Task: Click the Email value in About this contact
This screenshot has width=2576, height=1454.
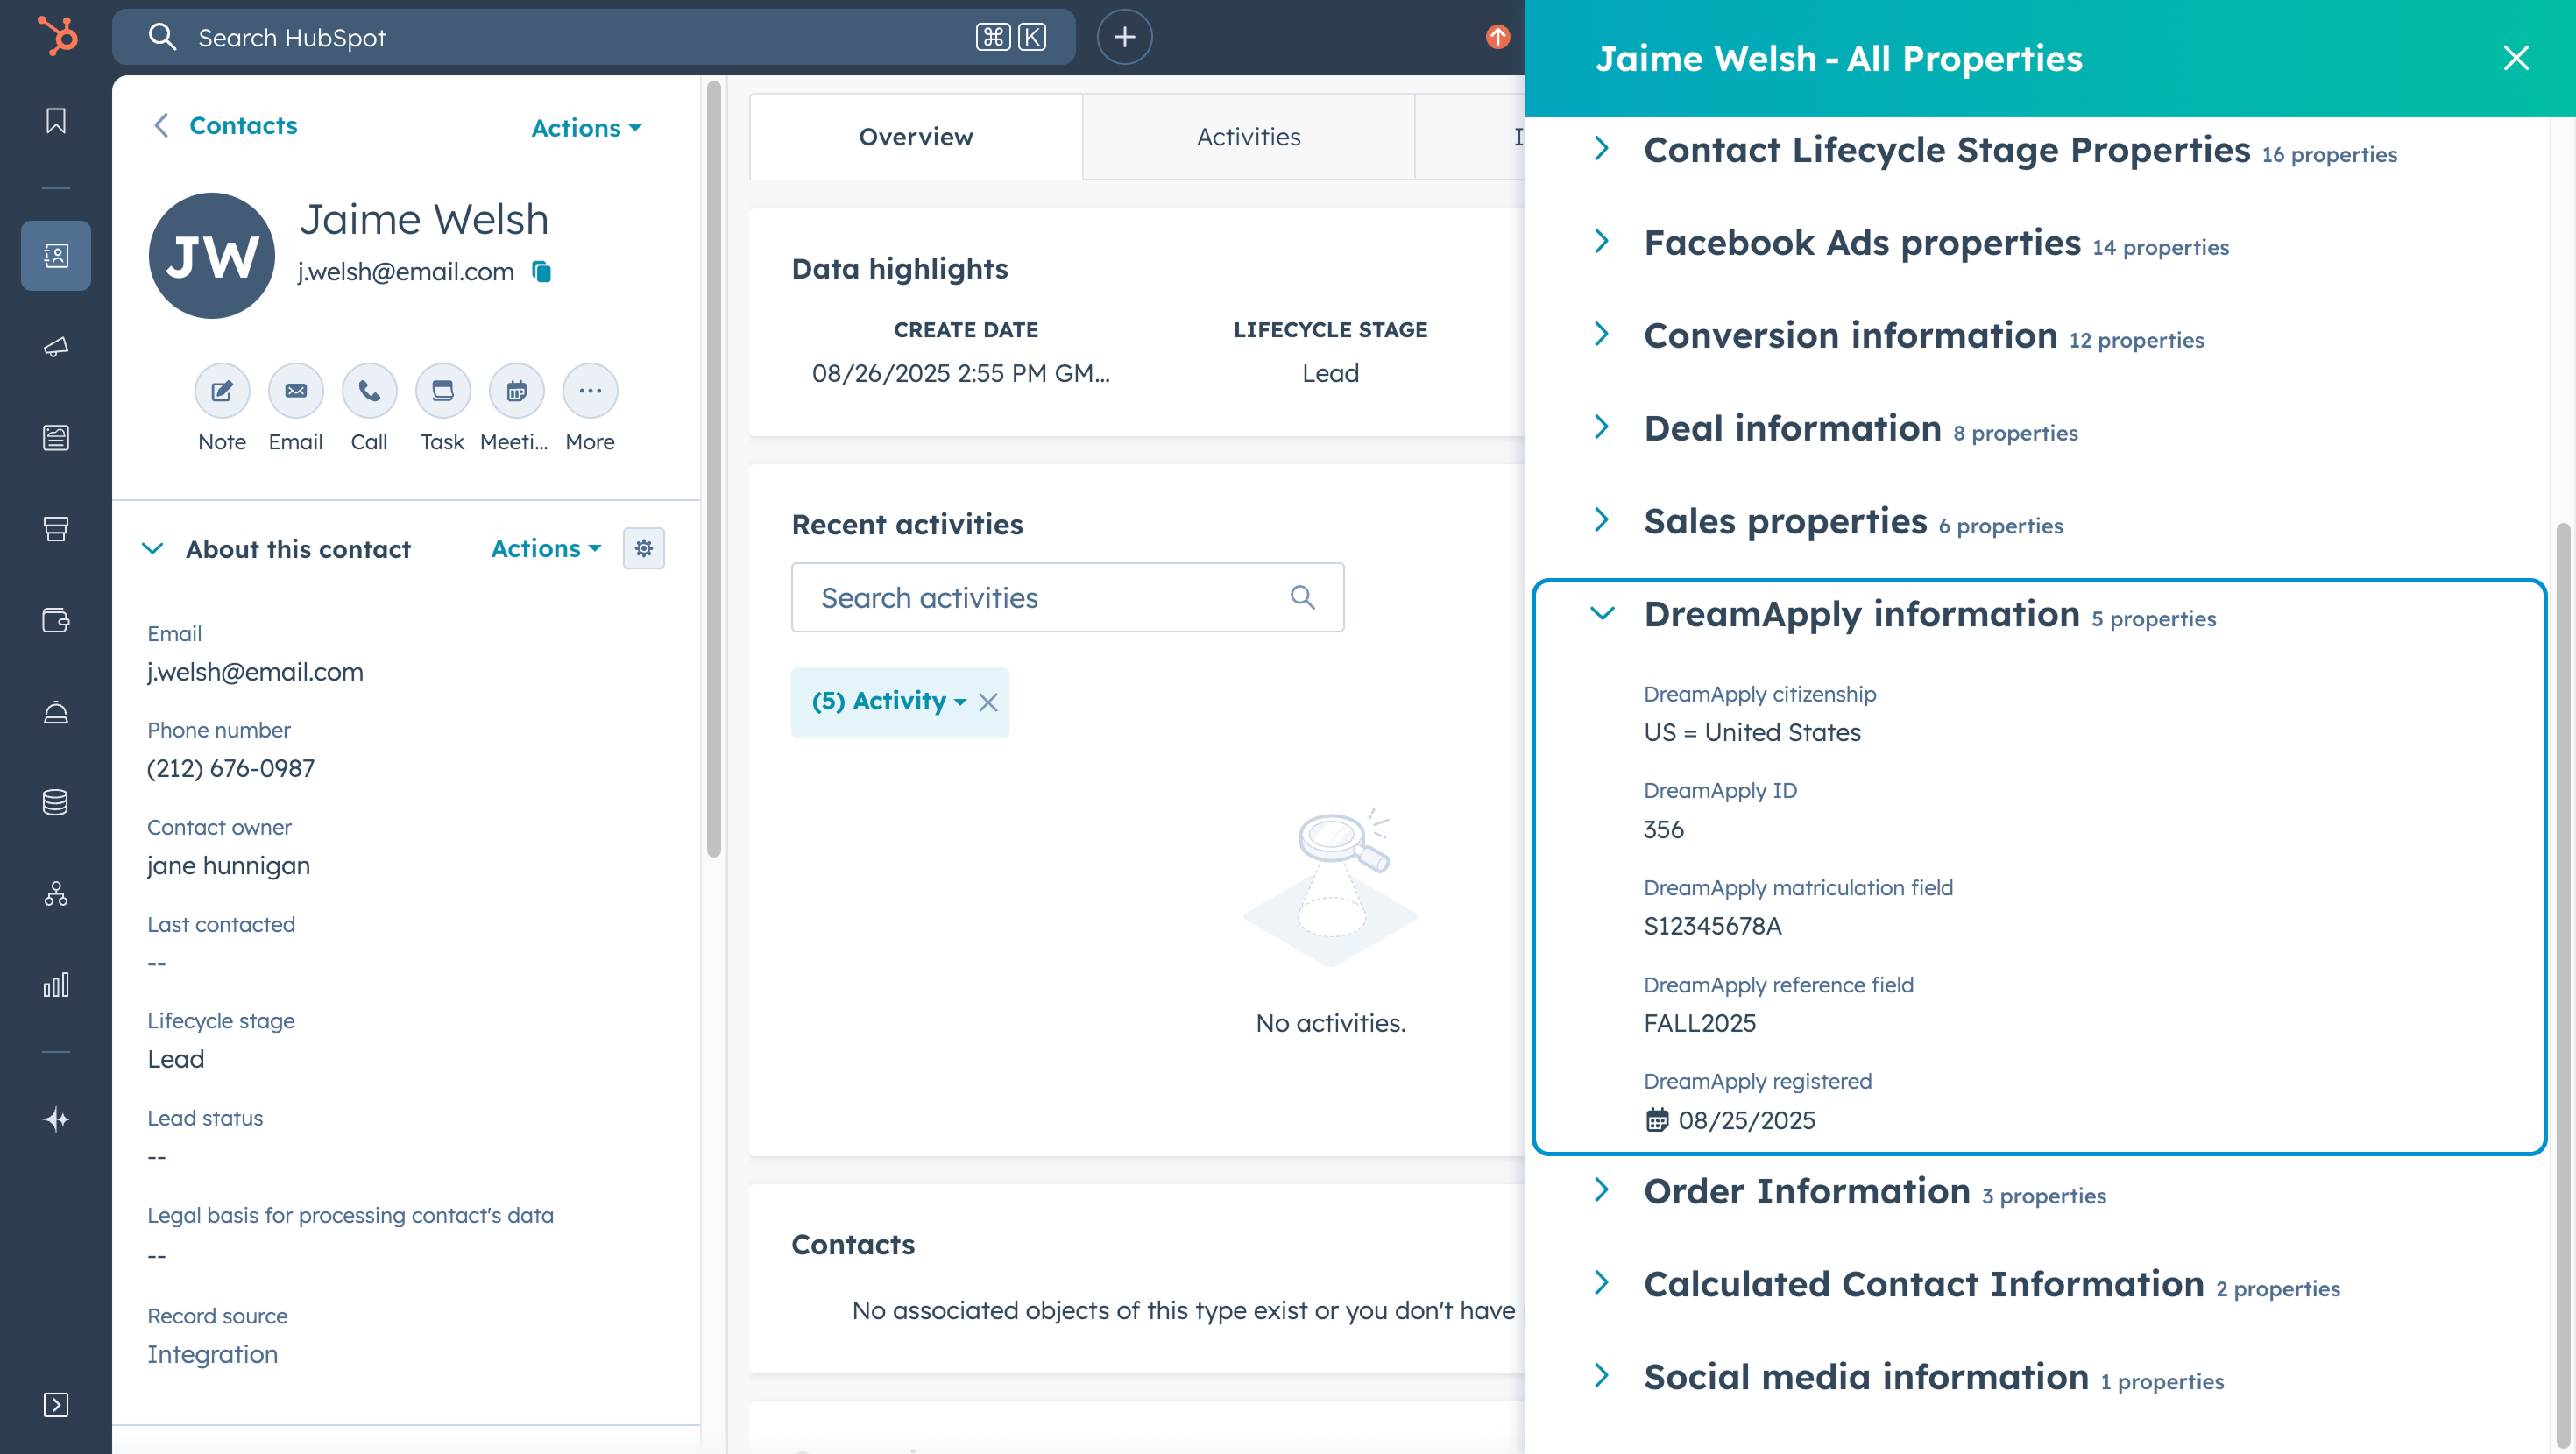Action: 255,672
